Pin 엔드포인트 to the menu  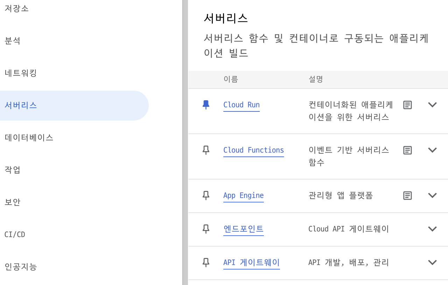coord(206,229)
